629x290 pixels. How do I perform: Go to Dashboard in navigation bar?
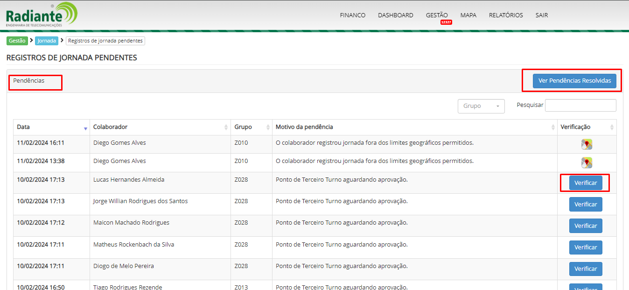pos(395,15)
